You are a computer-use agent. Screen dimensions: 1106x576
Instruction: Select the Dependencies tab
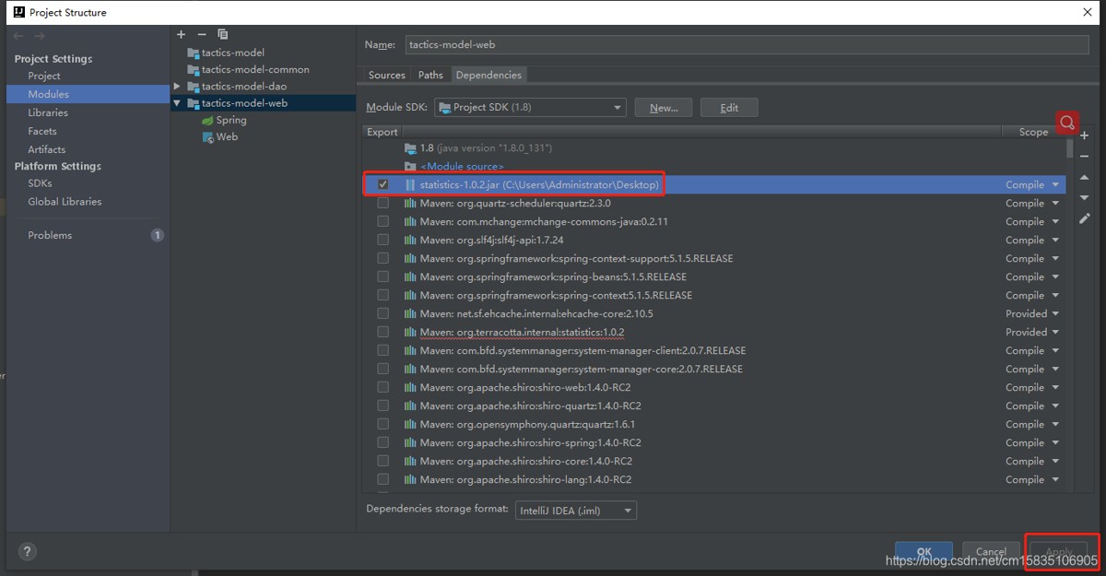[x=488, y=75]
